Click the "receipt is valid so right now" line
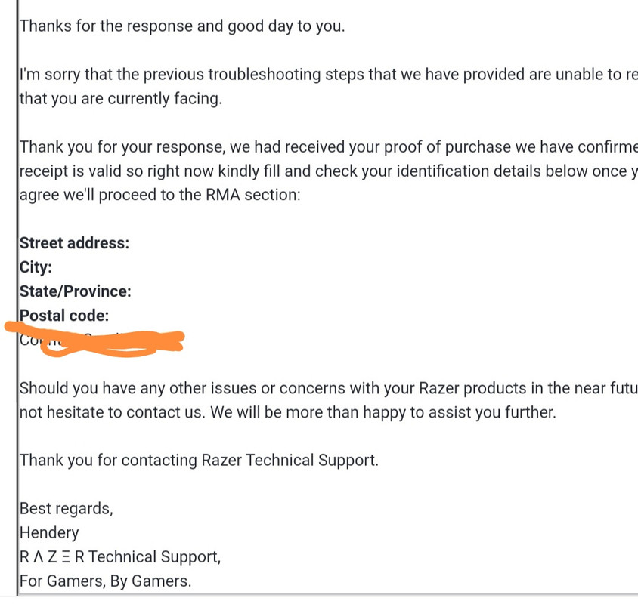Screen dimensions: 638x604 pos(329,171)
